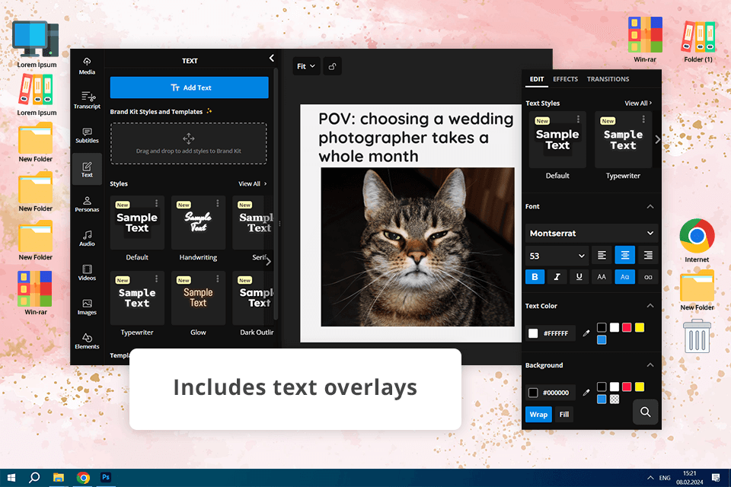Viewport: 731px width, 487px height.
Task: Click the Brand Kit drag and drop area
Action: pos(189,144)
